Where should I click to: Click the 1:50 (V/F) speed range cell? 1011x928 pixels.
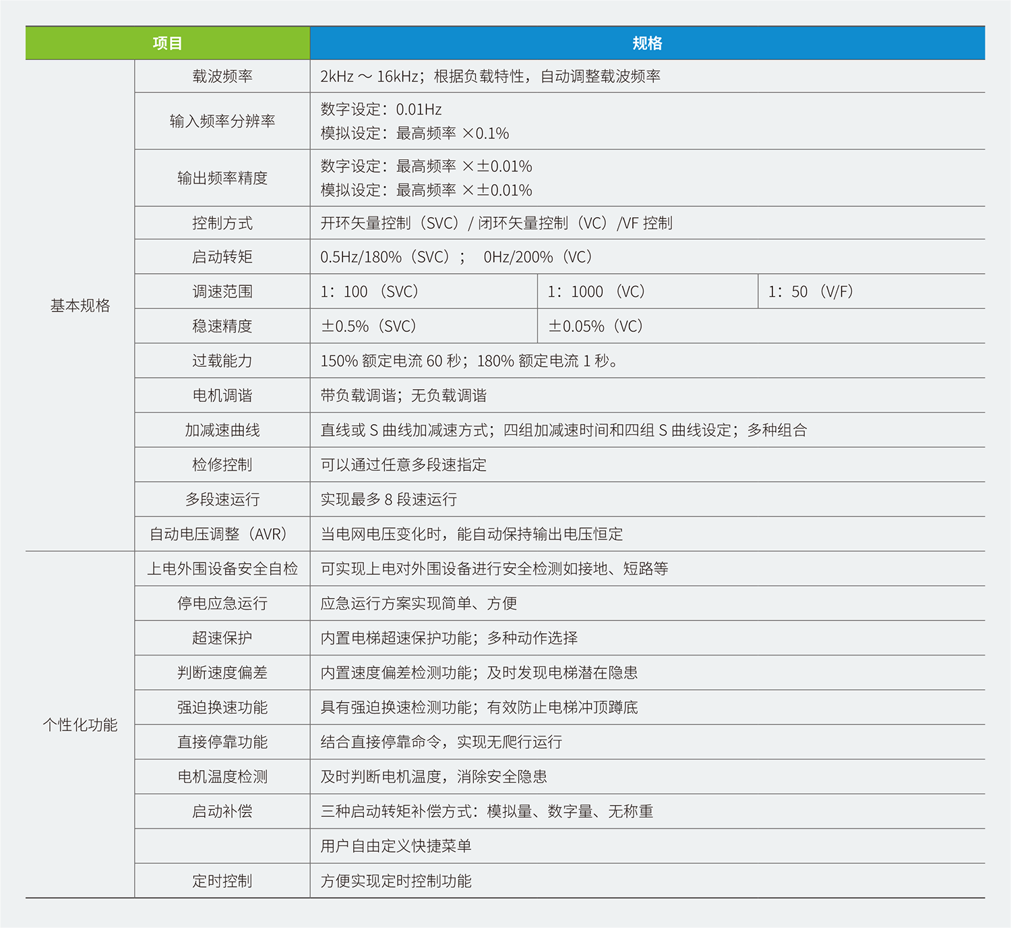point(811,291)
